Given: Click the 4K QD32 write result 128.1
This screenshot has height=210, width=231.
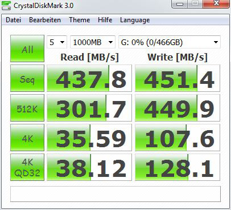Looking at the screenshot, I should coord(178,167).
